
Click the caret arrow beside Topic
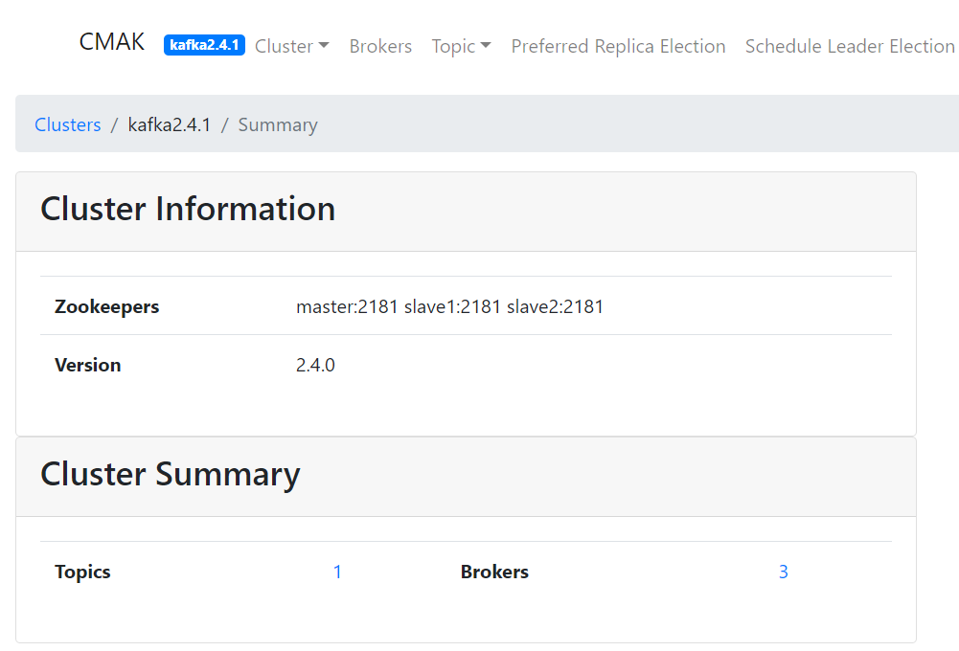point(486,46)
